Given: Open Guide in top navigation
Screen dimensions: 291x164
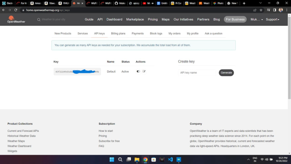Looking at the screenshot, I should coord(89,19).
